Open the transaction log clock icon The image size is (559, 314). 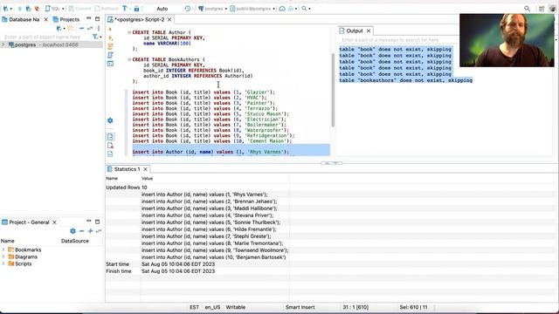(x=188, y=8)
